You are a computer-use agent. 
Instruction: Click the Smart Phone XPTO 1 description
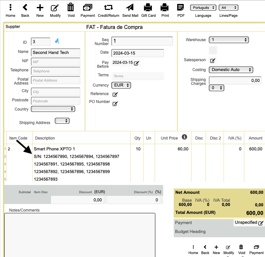[x=54, y=149]
